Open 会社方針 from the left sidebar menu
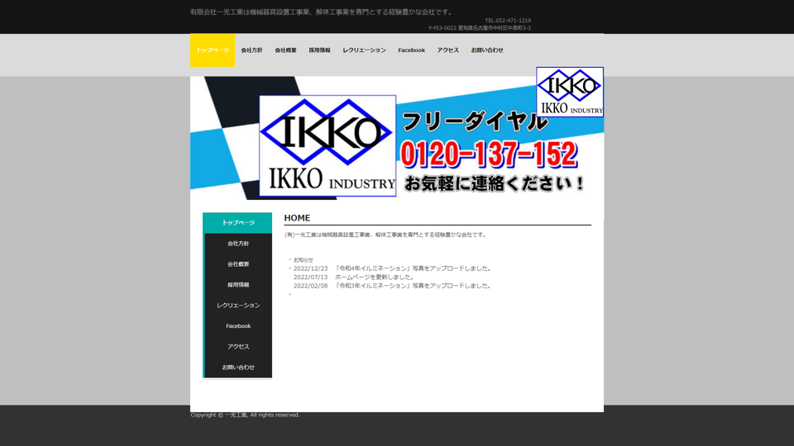The image size is (794, 446). pyautogui.click(x=238, y=244)
